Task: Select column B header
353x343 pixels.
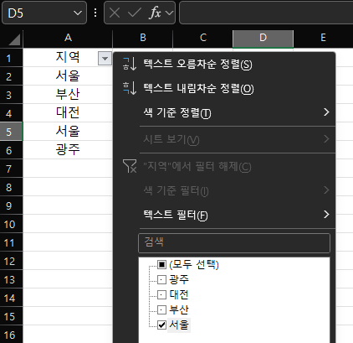Action: click(x=143, y=38)
